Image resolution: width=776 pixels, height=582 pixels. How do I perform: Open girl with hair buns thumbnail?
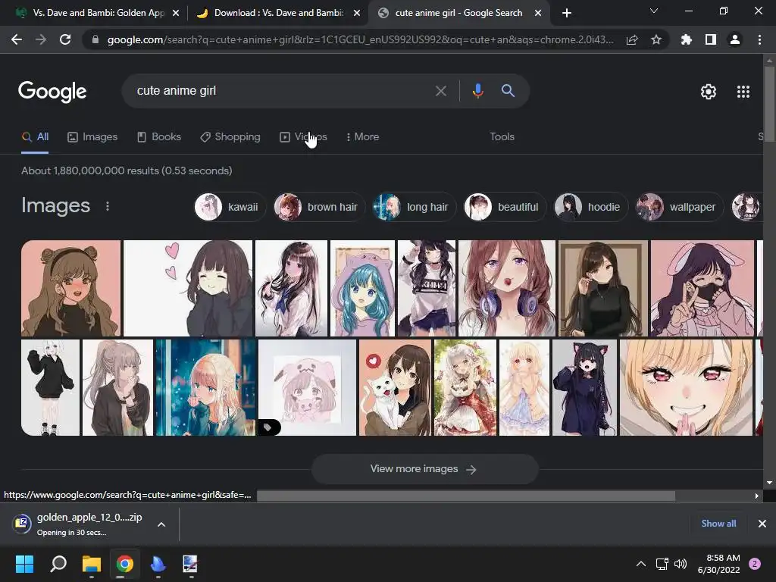tap(70, 289)
